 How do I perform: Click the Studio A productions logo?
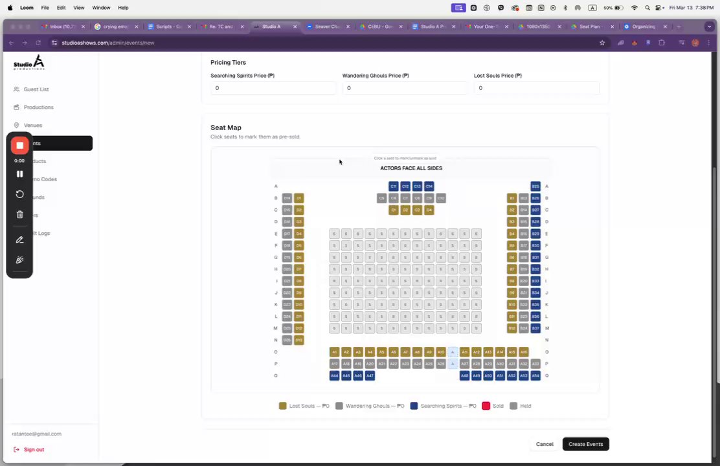pyautogui.click(x=29, y=62)
